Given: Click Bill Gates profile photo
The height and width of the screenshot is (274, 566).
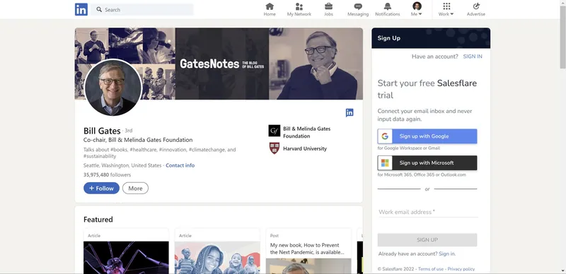Looking at the screenshot, I should point(112,88).
